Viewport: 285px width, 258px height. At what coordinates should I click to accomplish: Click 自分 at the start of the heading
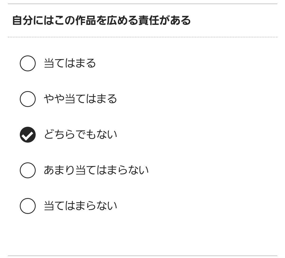pos(22,20)
